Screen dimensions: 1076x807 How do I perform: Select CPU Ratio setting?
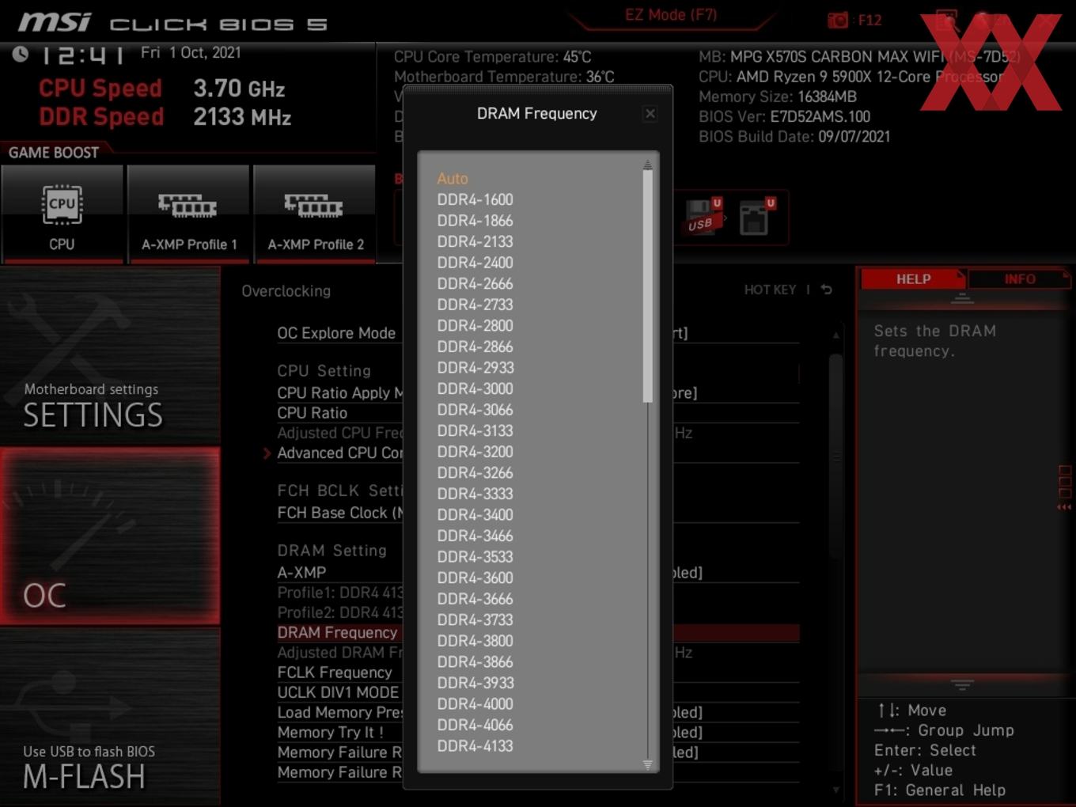(x=312, y=413)
